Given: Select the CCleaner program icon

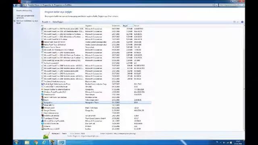Looking at the screenshot, I should [x=42, y=126].
